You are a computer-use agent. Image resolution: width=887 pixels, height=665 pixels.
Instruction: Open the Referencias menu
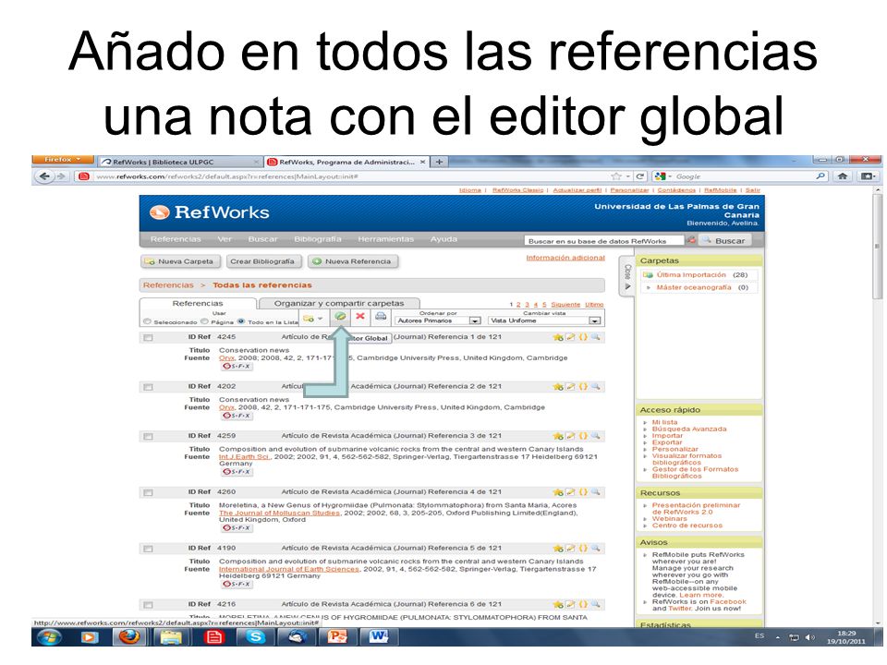(176, 239)
